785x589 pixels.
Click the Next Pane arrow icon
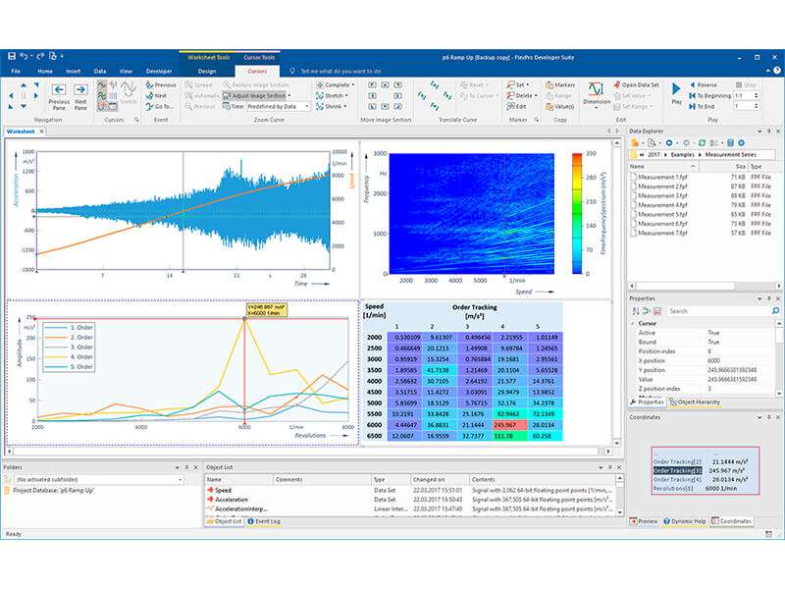point(80,90)
